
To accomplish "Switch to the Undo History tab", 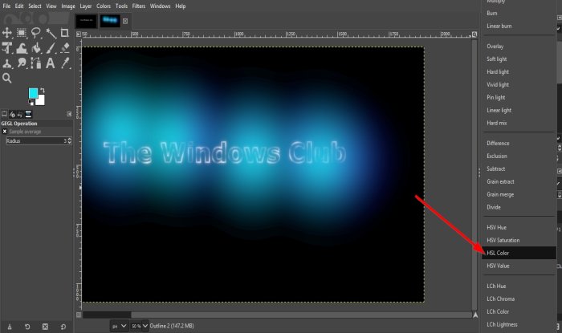I will pyautogui.click(x=20, y=114).
